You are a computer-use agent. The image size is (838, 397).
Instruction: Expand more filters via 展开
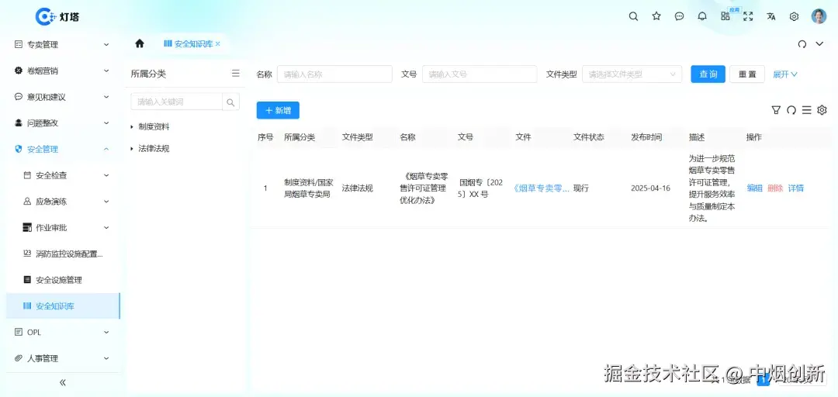785,74
